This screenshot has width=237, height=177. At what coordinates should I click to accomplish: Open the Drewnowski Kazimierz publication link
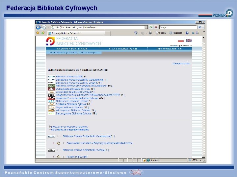(99, 143)
